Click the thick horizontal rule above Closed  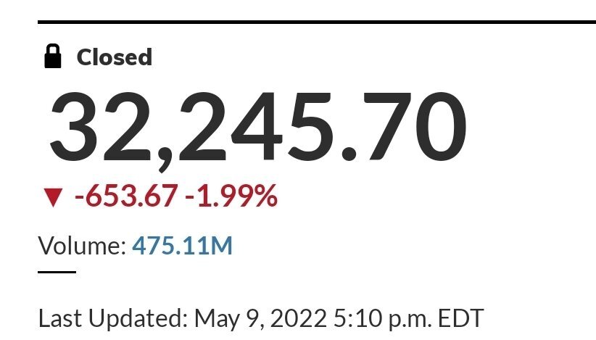coord(317,22)
